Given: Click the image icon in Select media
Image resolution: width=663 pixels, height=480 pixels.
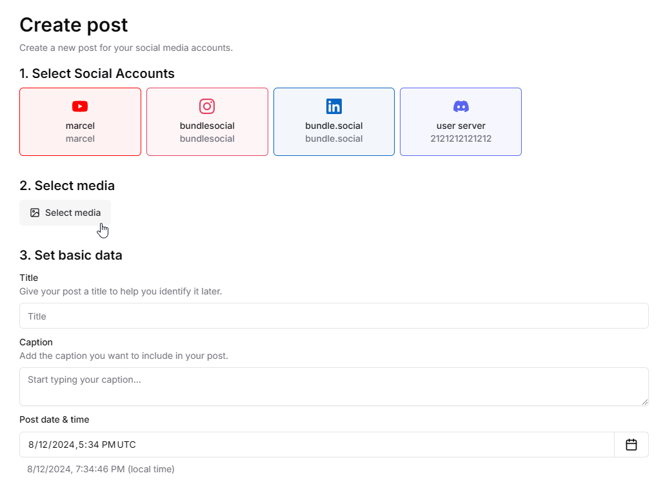Looking at the screenshot, I should click(x=35, y=213).
